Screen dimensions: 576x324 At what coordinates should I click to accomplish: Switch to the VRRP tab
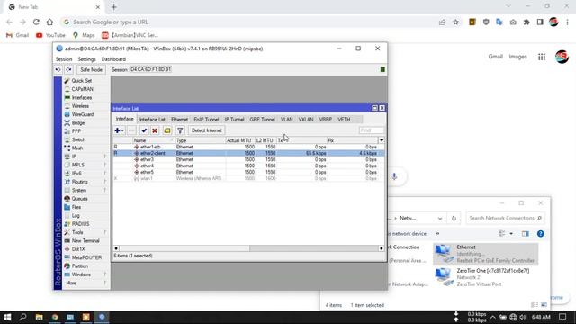(x=326, y=120)
